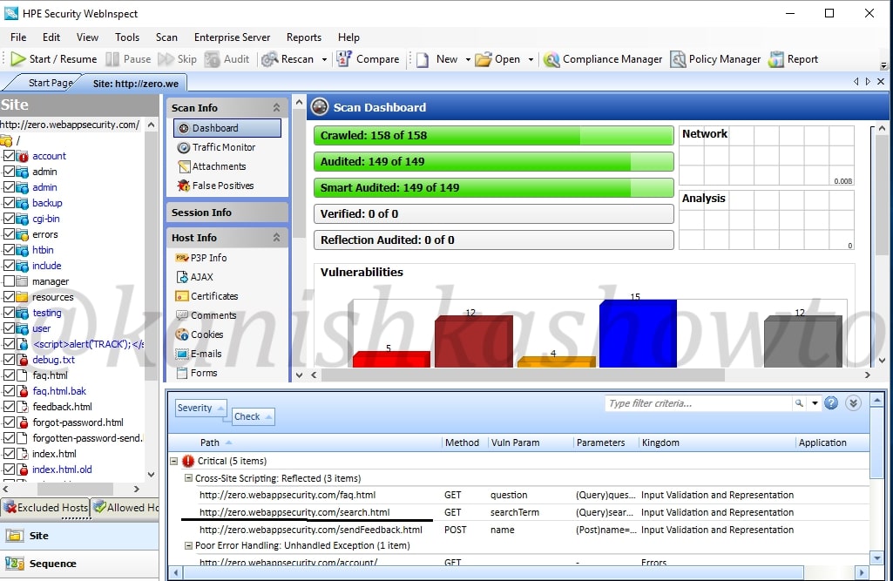Toggle the account folder checkbox
Image resolution: width=893 pixels, height=581 pixels.
[9, 156]
